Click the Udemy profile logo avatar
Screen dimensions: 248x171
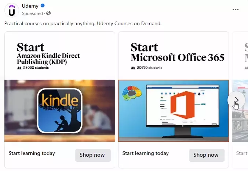(x=12, y=10)
